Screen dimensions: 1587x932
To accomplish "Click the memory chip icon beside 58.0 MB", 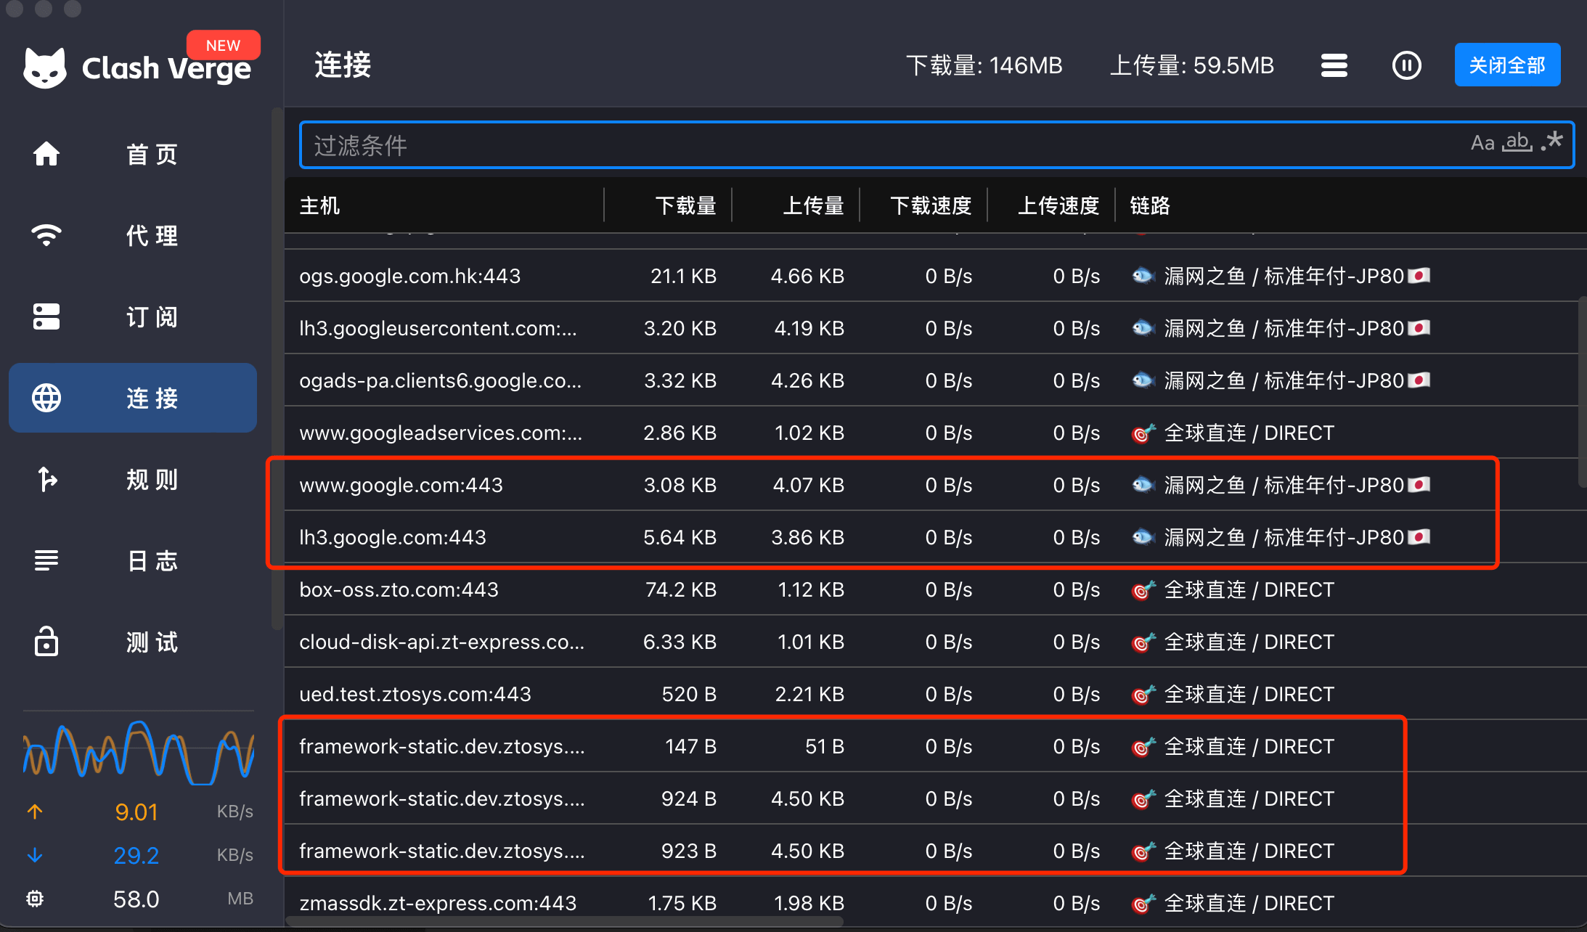I will tap(35, 899).
